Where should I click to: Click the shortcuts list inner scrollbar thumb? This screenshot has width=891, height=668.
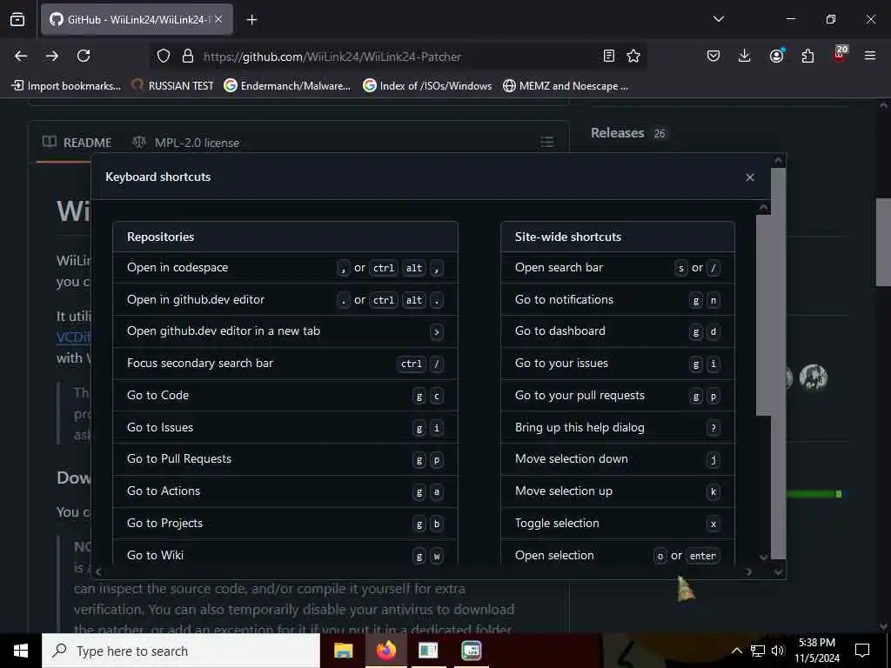[763, 315]
